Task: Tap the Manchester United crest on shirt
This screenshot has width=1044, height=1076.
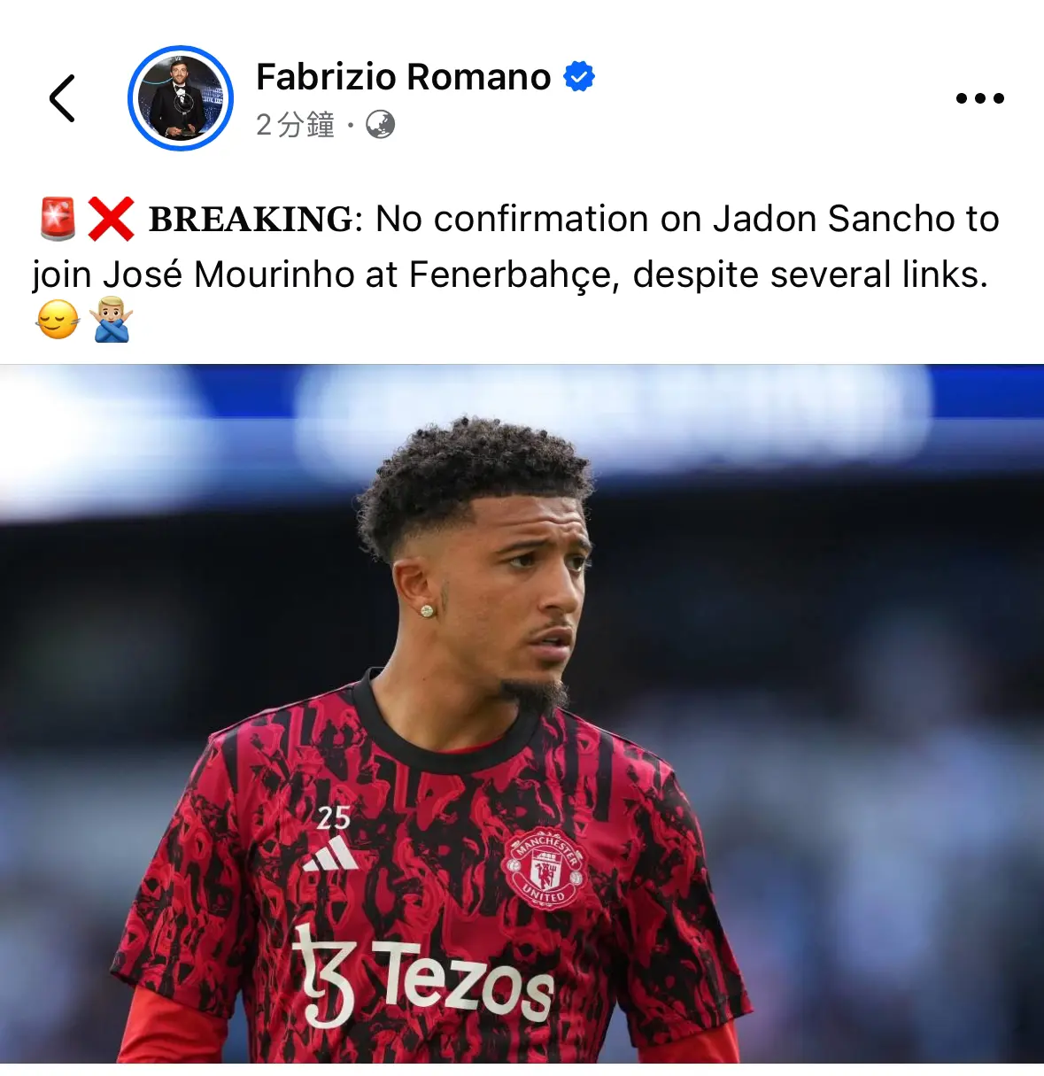Action: tap(545, 867)
